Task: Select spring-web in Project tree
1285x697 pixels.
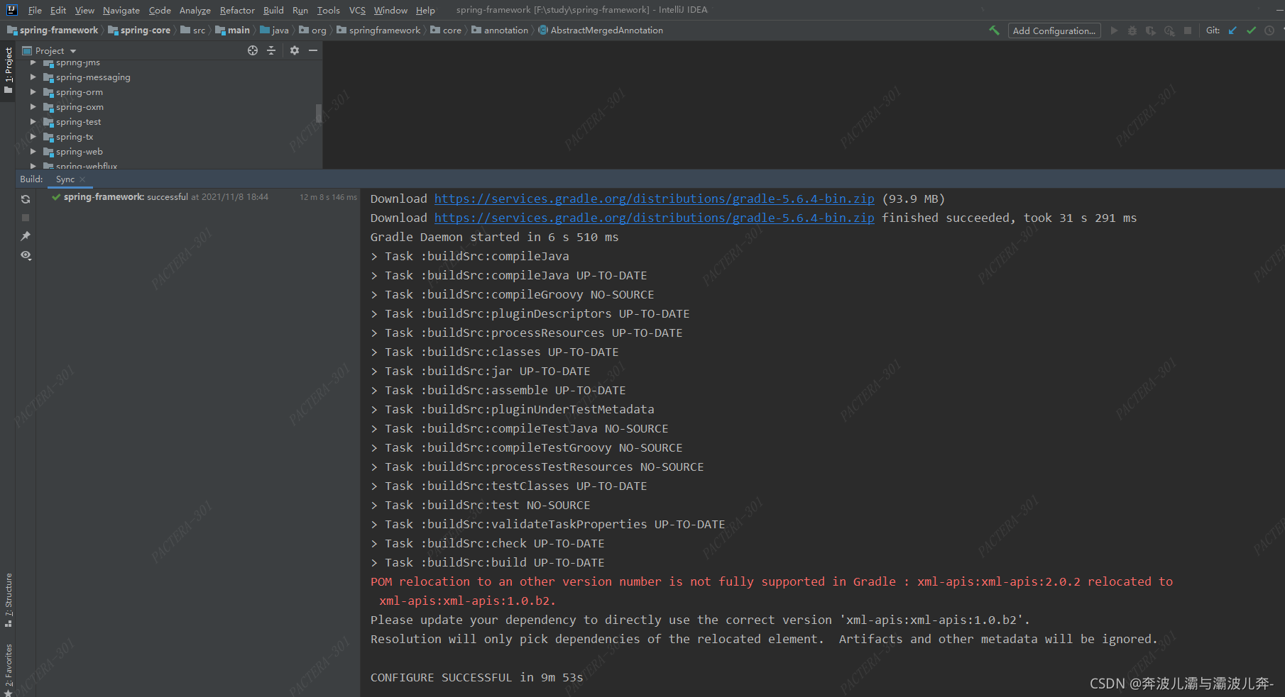Action: coord(80,152)
